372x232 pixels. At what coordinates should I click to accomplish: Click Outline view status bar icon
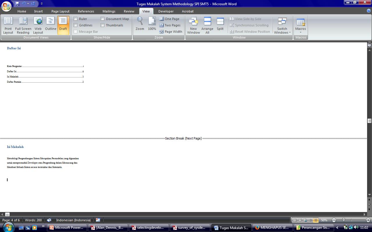[x=310, y=220]
